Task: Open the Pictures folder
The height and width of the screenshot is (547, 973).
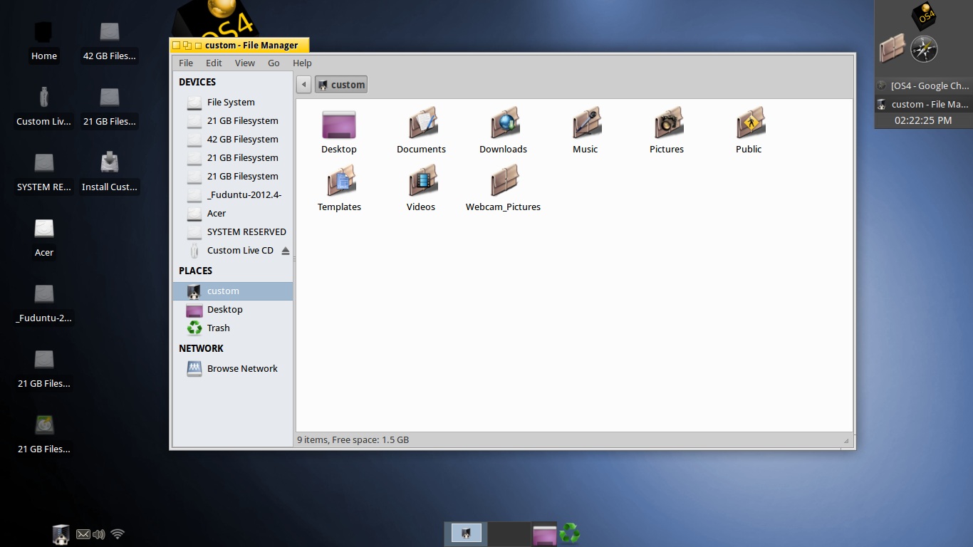Action: tap(667, 132)
